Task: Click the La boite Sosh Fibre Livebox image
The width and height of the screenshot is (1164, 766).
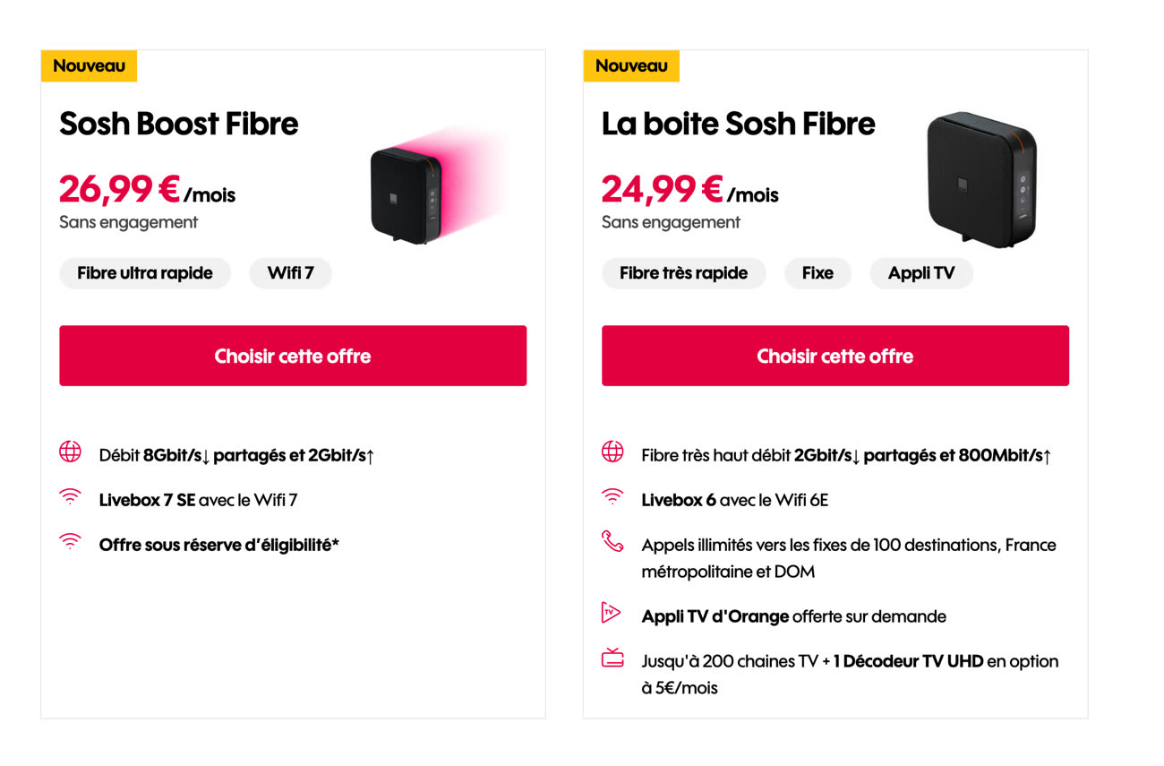Action: (982, 177)
